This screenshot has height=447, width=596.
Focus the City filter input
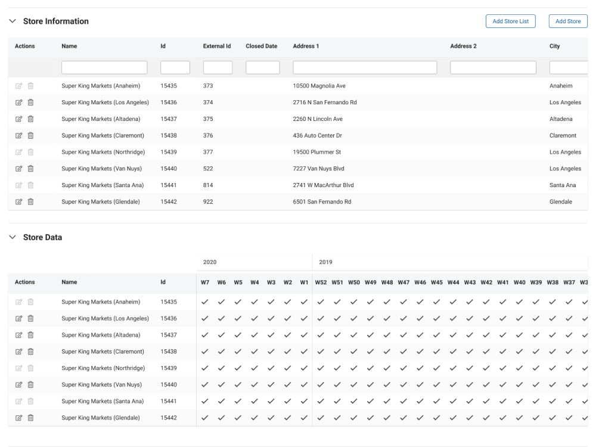tap(569, 67)
